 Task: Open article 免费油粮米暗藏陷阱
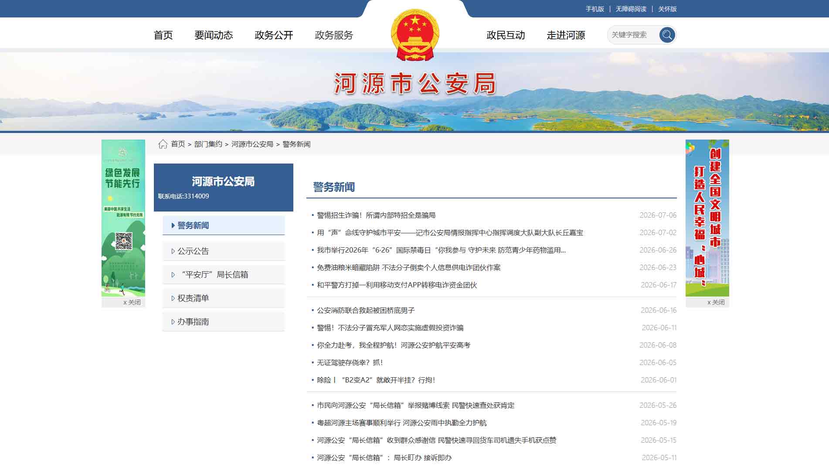(408, 268)
